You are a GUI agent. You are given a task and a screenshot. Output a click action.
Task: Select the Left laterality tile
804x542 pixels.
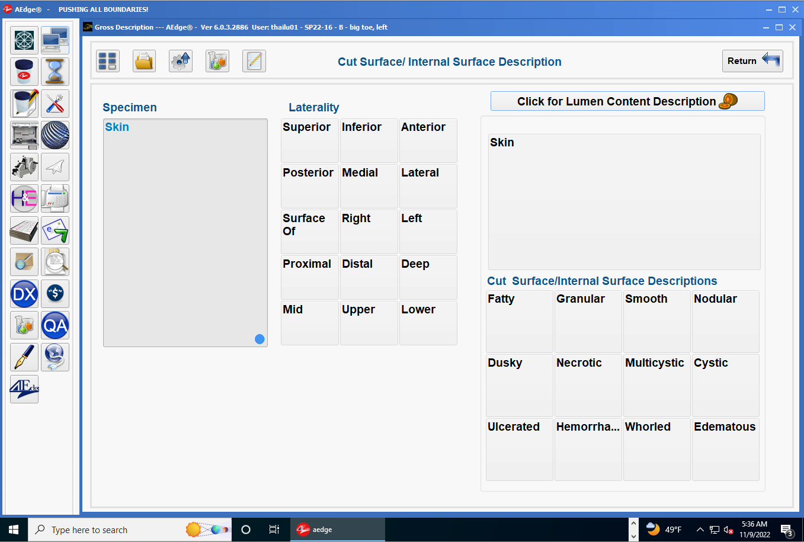point(428,232)
